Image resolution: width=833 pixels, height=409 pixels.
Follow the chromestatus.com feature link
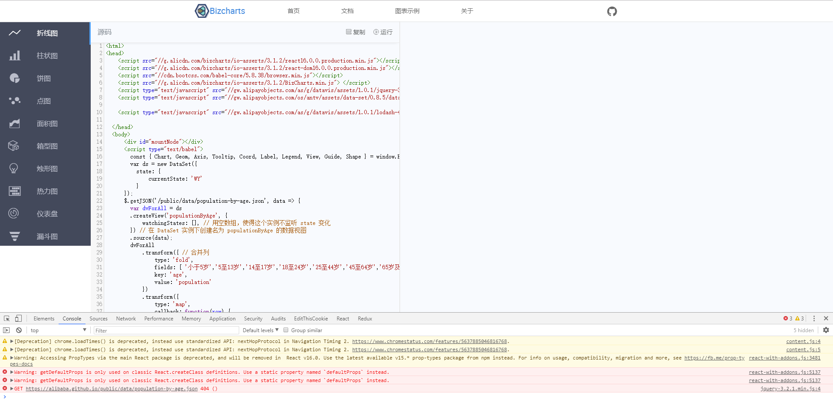coord(430,342)
